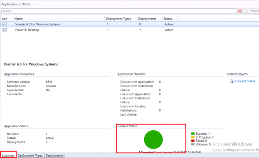This screenshot has height=158, width=259.
Task: Click the Devices with Application label
Action: click(137, 82)
